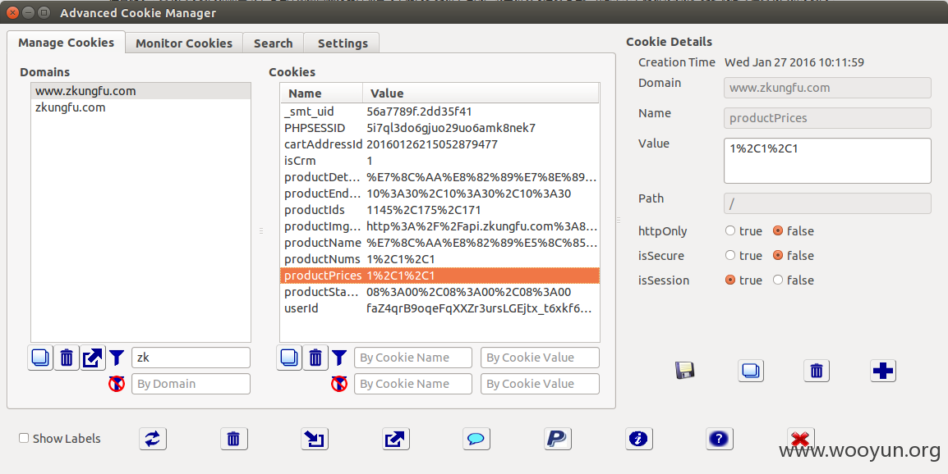The height and width of the screenshot is (474, 948).
Task: Select the cookie row with value 10%3A30%2C10%3A30%2C10%3A30
Action: (439, 194)
